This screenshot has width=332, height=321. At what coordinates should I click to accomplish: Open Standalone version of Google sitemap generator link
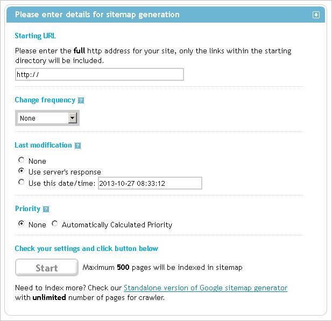click(206, 288)
